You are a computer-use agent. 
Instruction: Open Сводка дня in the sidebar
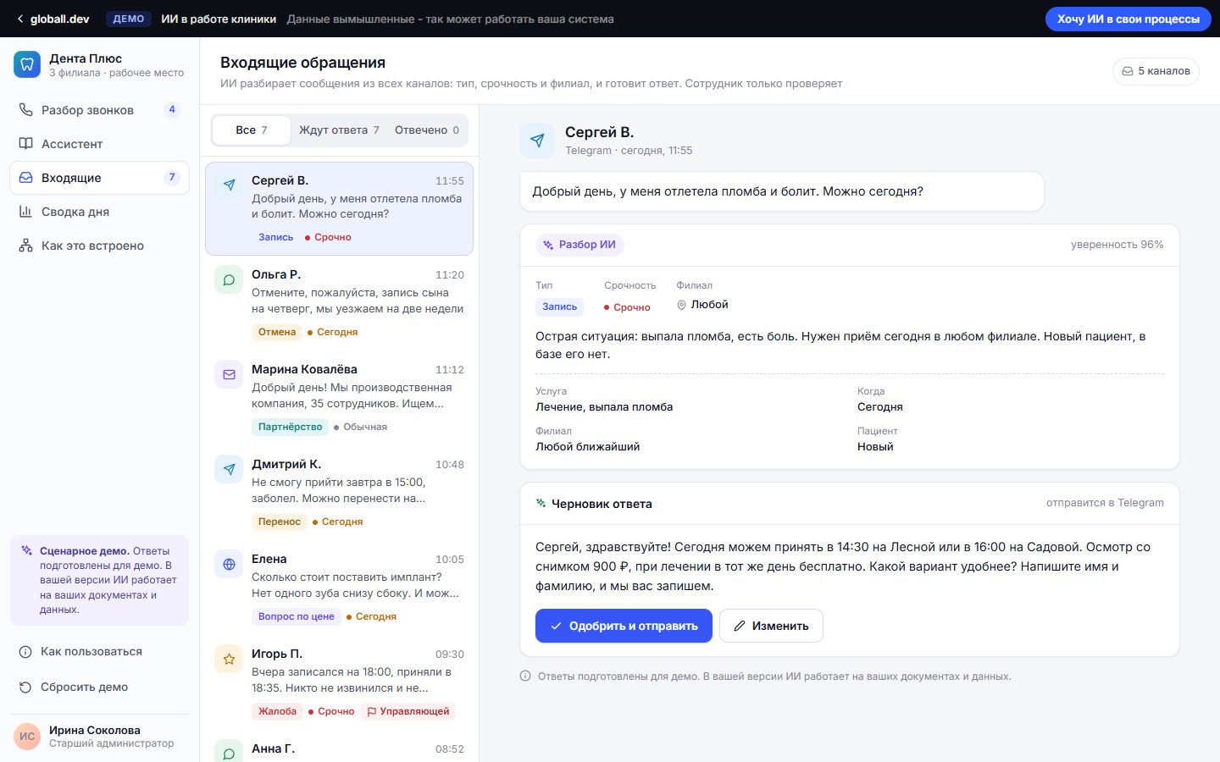tap(99, 212)
